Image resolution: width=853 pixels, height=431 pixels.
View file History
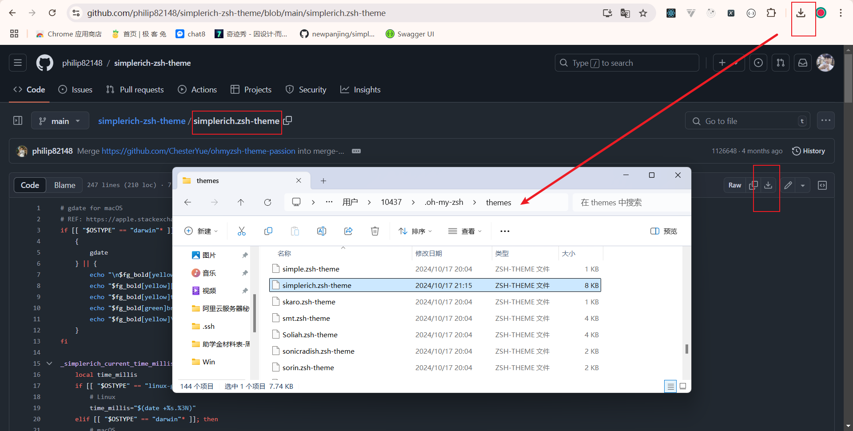(x=809, y=151)
